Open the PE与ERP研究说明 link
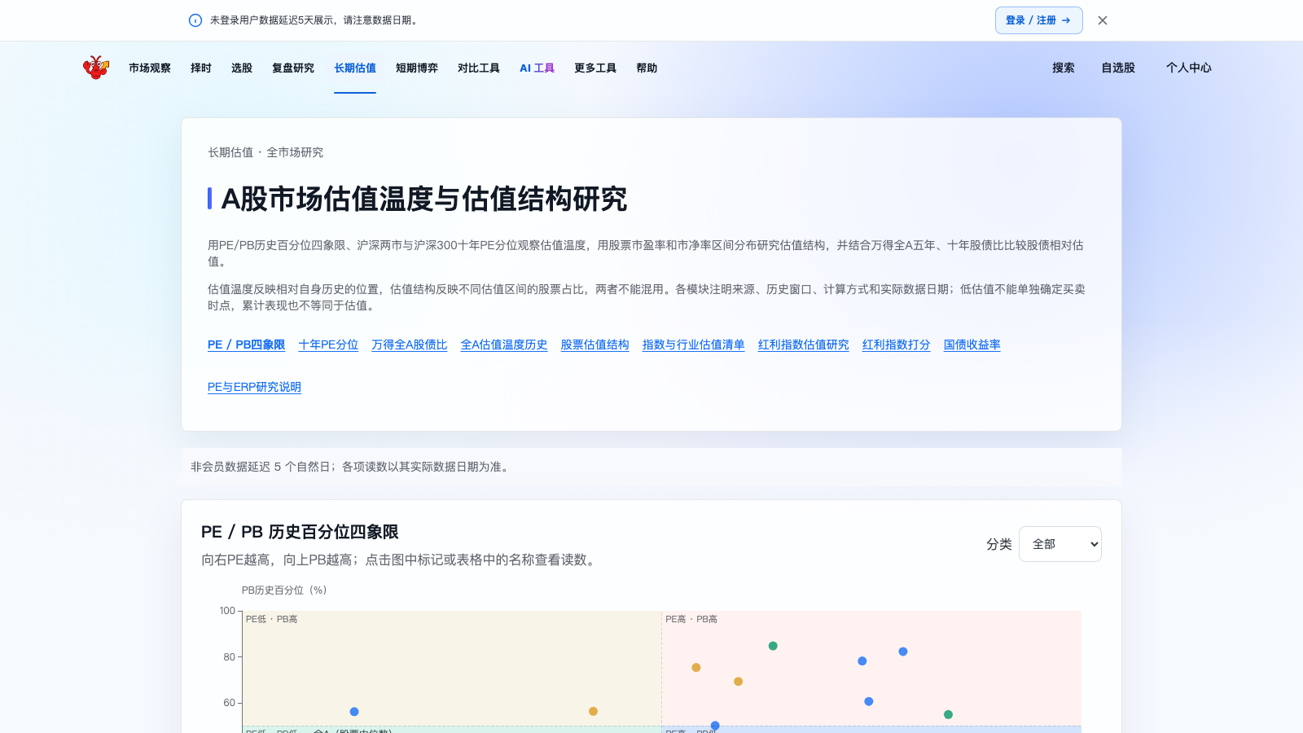Screen dimensions: 1303x733 pyautogui.click(x=254, y=387)
